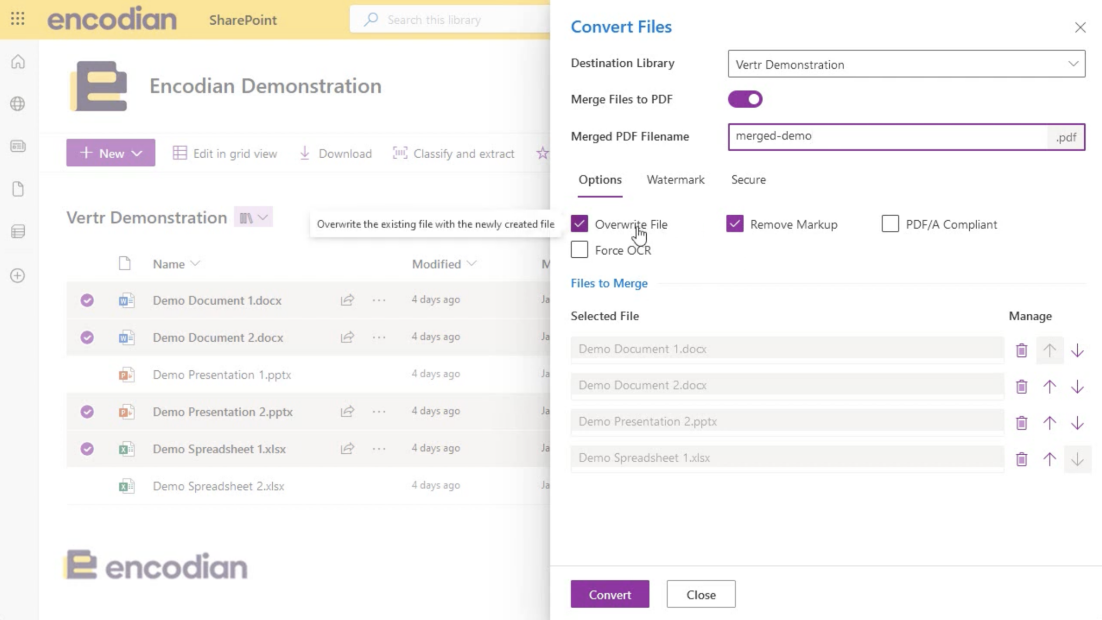1102x620 pixels.
Task: Move Demo Document 1.docx down in merge order
Action: click(x=1077, y=350)
